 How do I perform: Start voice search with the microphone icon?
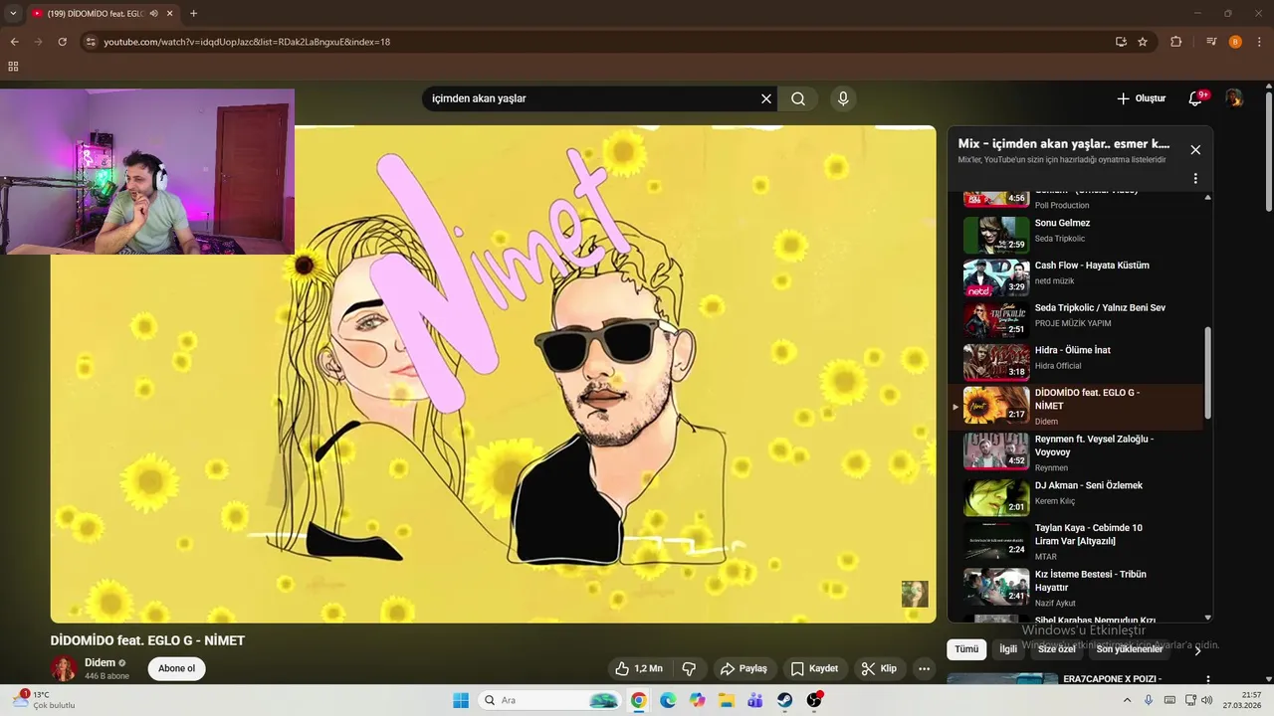coord(843,98)
